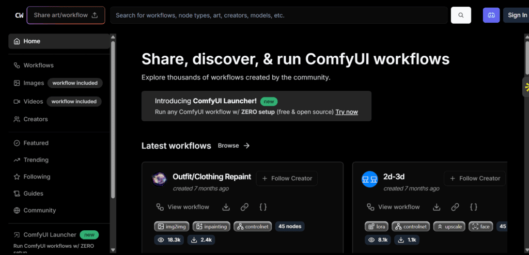Click the workflow search input field
This screenshot has height=255, width=529.
(279, 15)
